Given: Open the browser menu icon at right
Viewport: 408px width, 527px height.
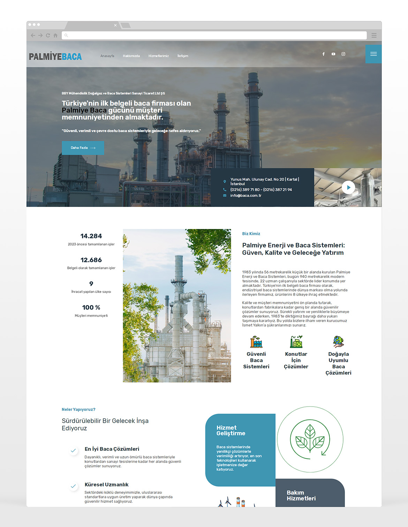Looking at the screenshot, I should (x=374, y=35).
